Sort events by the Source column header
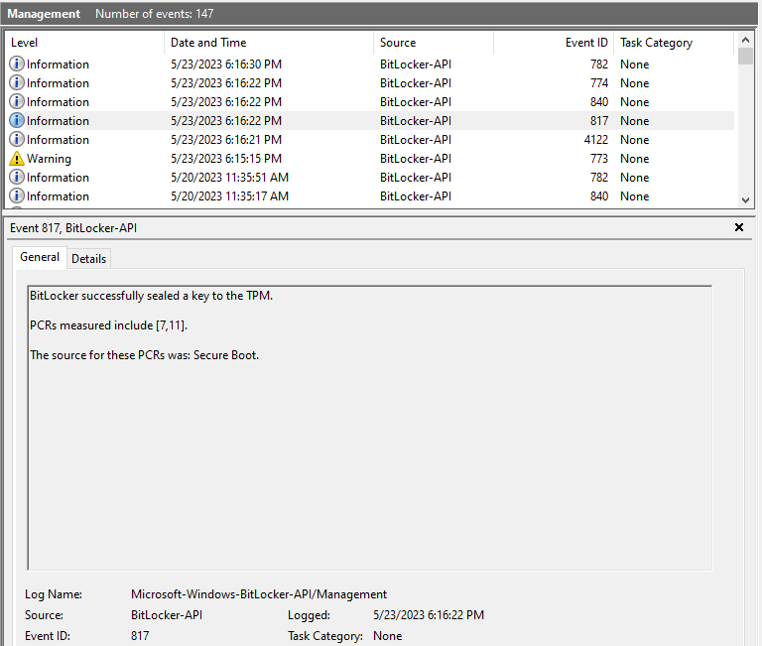762x646 pixels. [x=434, y=43]
